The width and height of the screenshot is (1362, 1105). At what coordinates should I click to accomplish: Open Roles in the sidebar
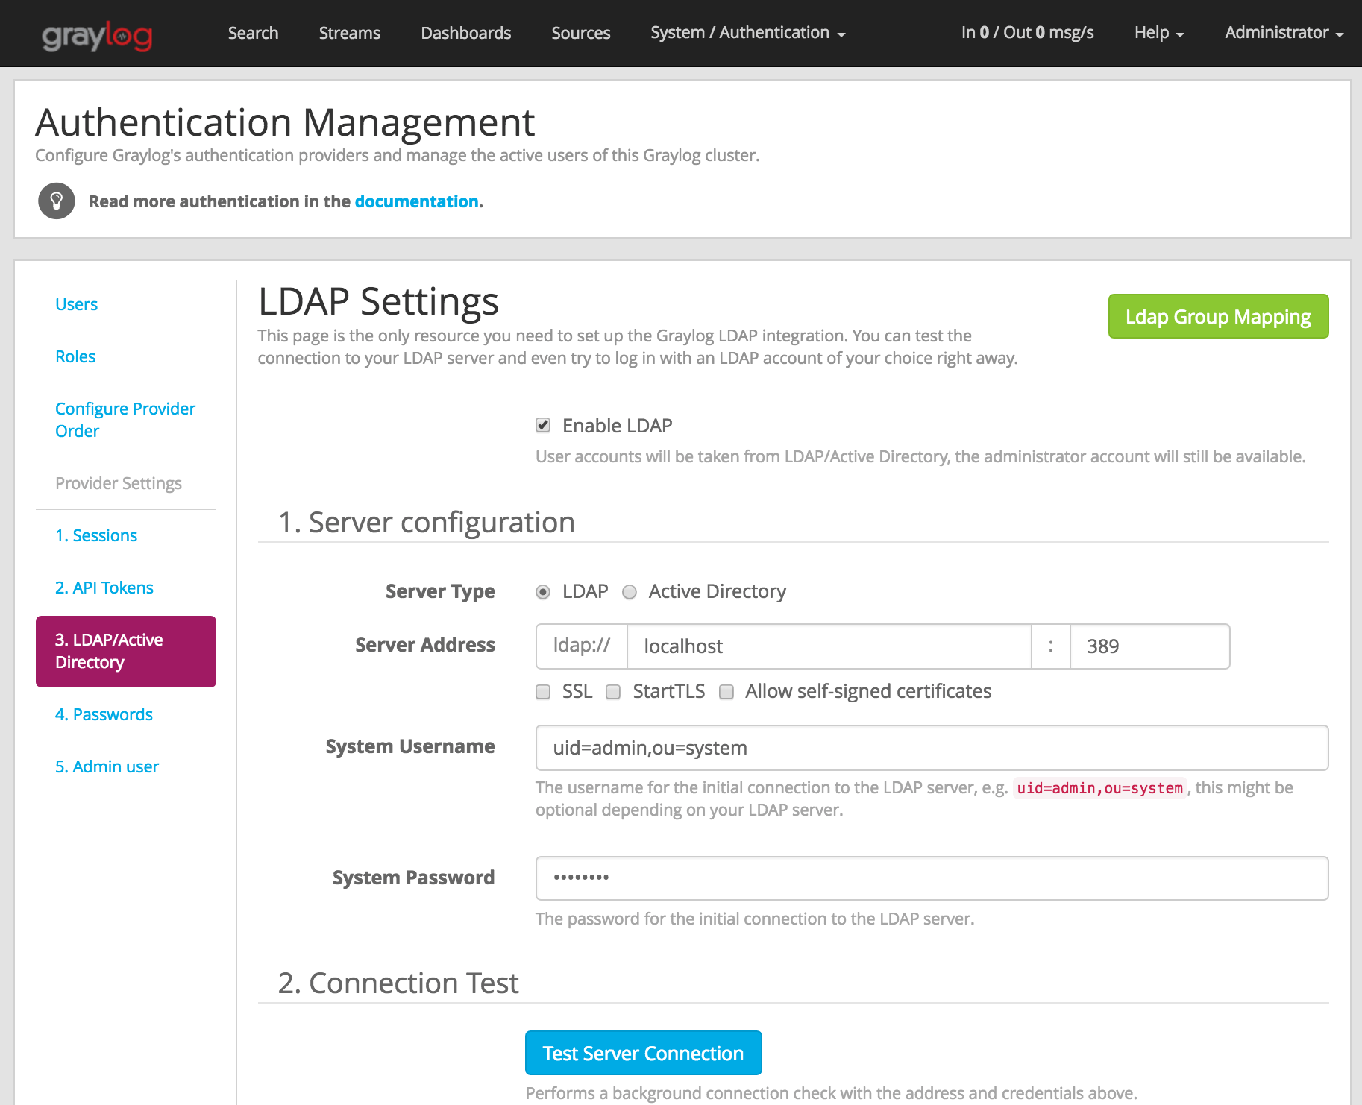(75, 356)
